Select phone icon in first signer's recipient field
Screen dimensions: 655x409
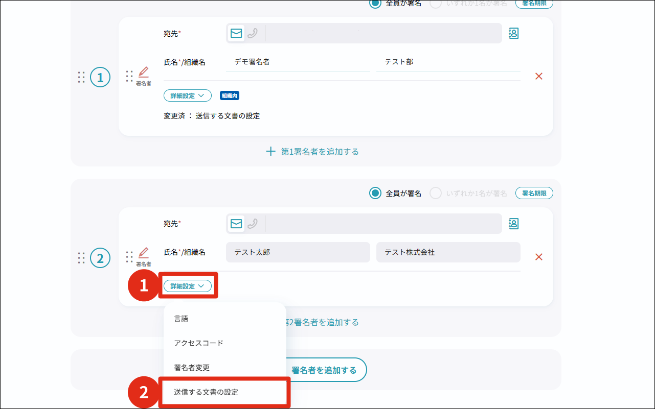(253, 34)
